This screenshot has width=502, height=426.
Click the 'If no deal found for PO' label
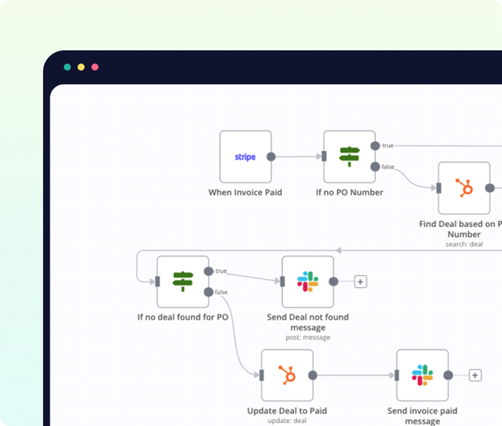coord(183,317)
